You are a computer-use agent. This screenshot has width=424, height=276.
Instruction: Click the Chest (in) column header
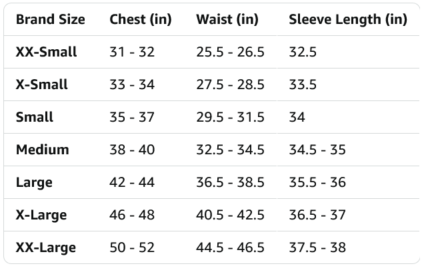(x=140, y=19)
